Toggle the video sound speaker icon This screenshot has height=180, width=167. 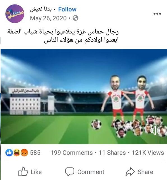155,131
